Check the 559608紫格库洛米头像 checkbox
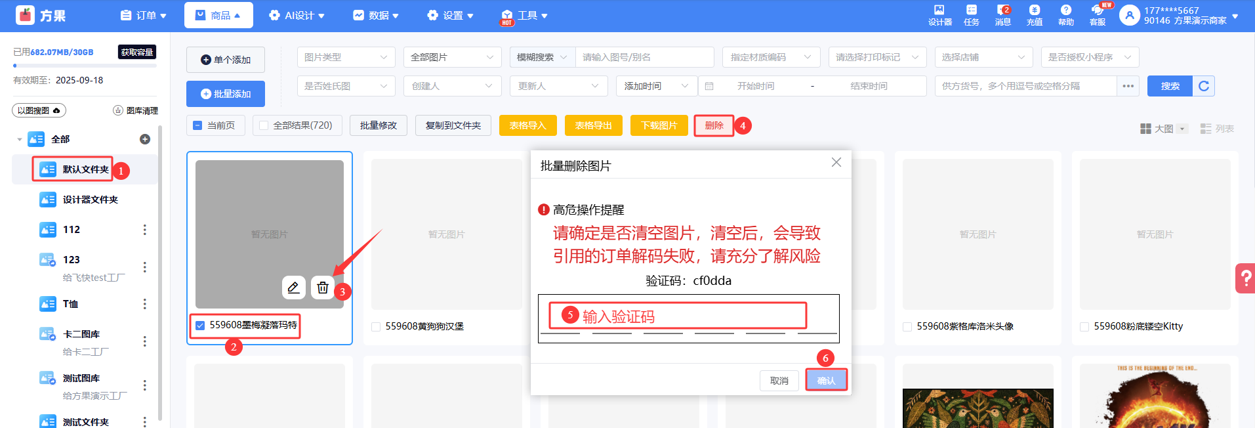Screen dimensions: 1255x428 click(x=907, y=327)
